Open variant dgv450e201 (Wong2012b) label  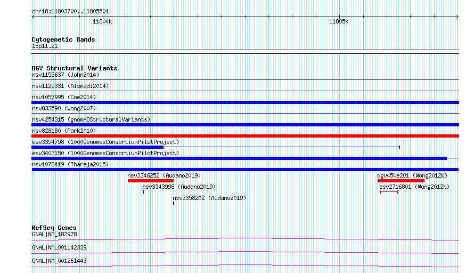coord(412,175)
